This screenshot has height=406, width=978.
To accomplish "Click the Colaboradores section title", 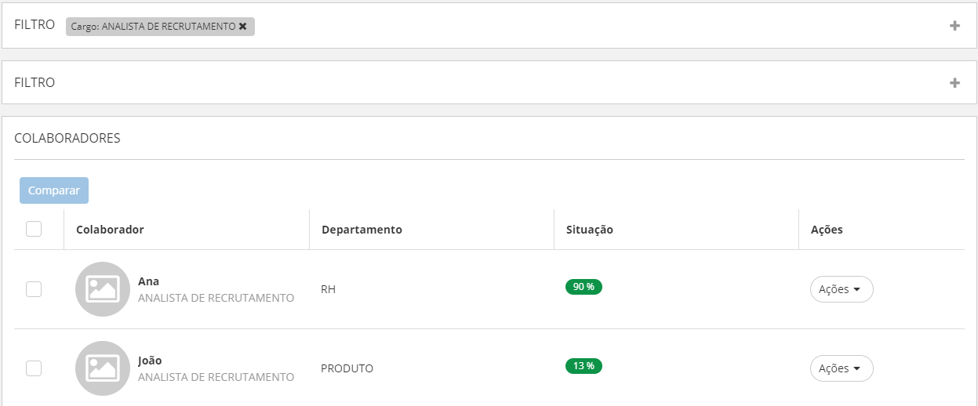I will pos(67,139).
